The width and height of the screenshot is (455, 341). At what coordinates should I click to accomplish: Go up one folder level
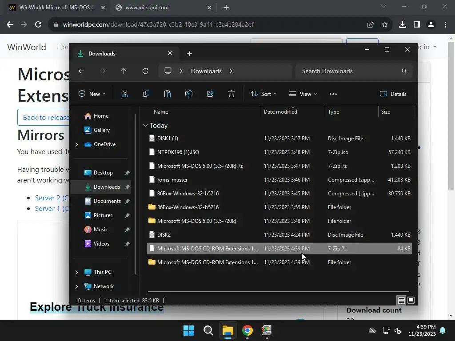pyautogui.click(x=124, y=71)
